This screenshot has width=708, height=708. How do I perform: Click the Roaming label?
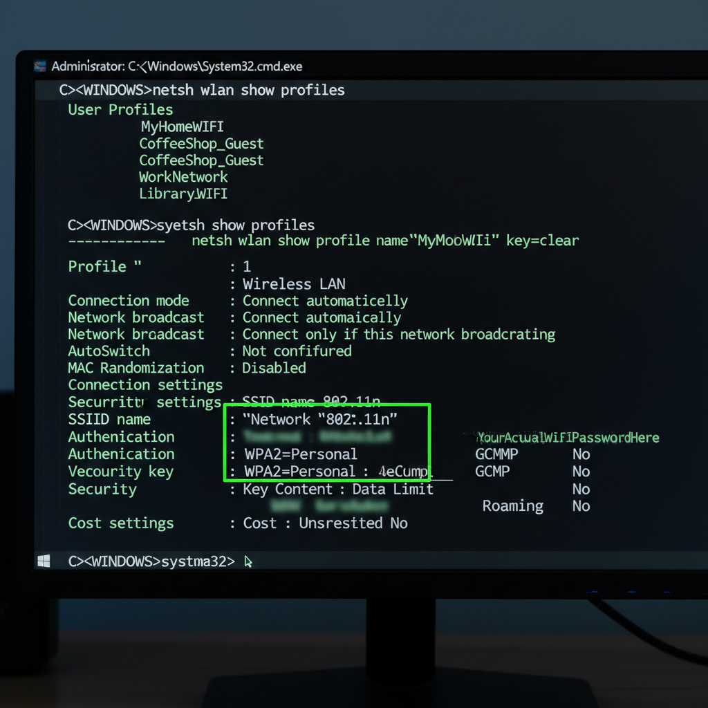512,506
